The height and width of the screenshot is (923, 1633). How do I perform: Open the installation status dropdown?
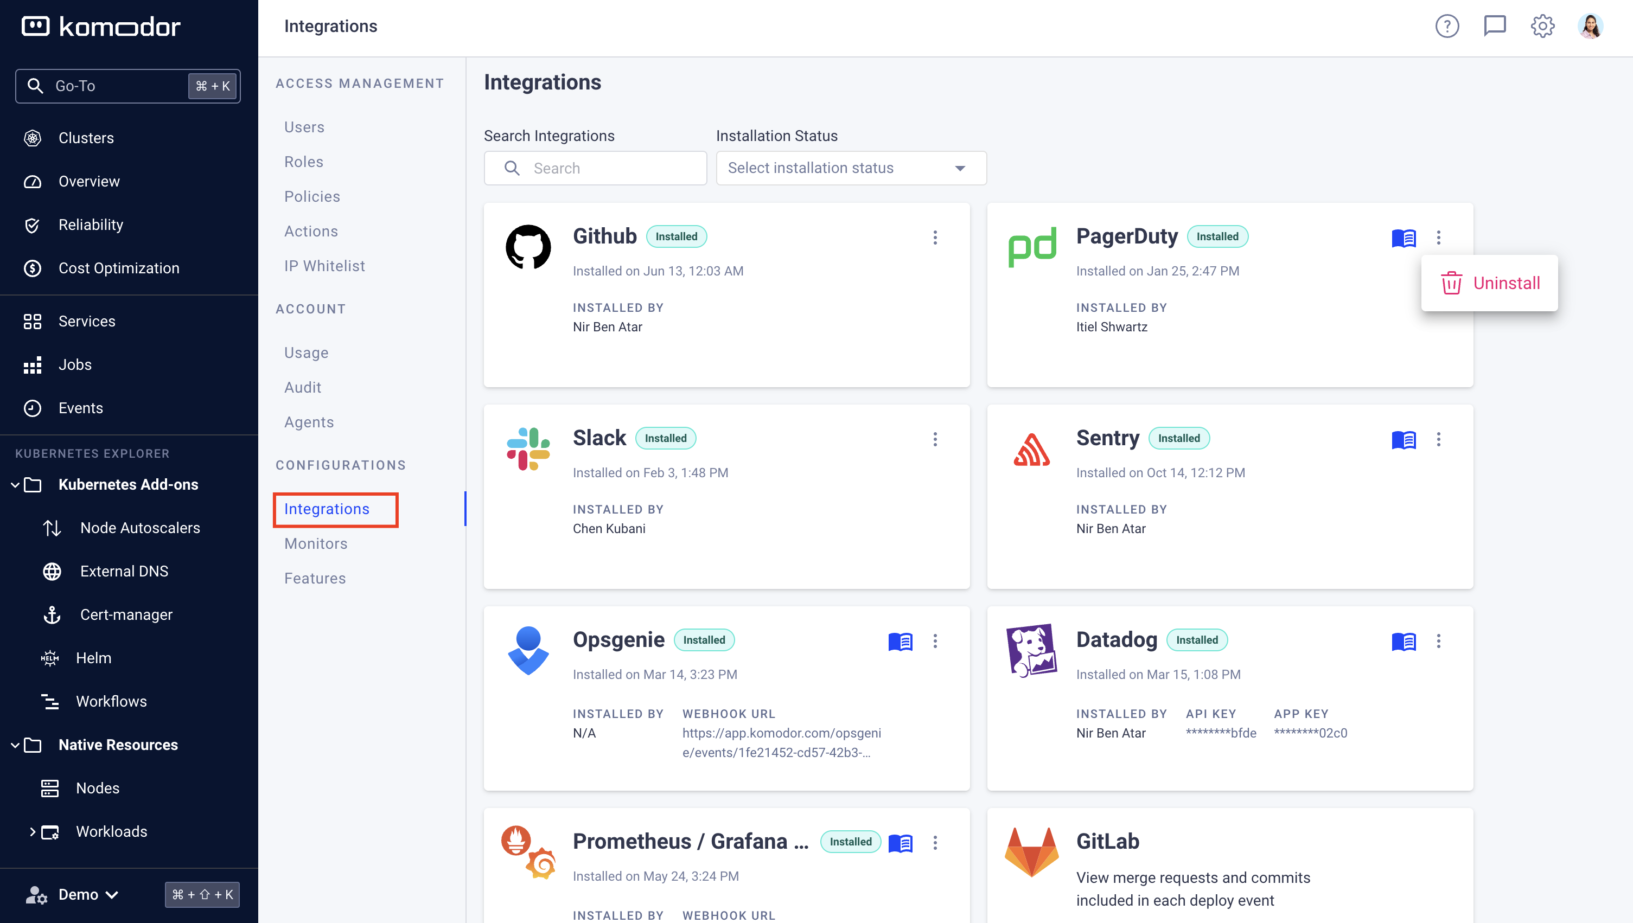coord(851,168)
